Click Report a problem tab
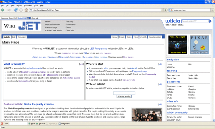The width and height of the screenshot is (215, 129). click(155, 37)
